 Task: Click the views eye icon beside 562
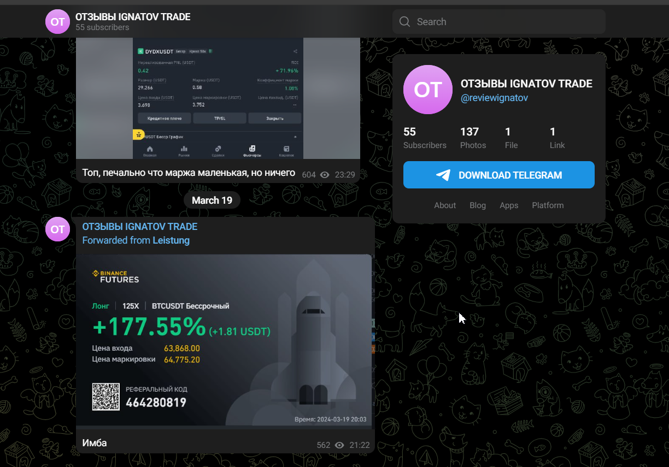click(x=339, y=445)
